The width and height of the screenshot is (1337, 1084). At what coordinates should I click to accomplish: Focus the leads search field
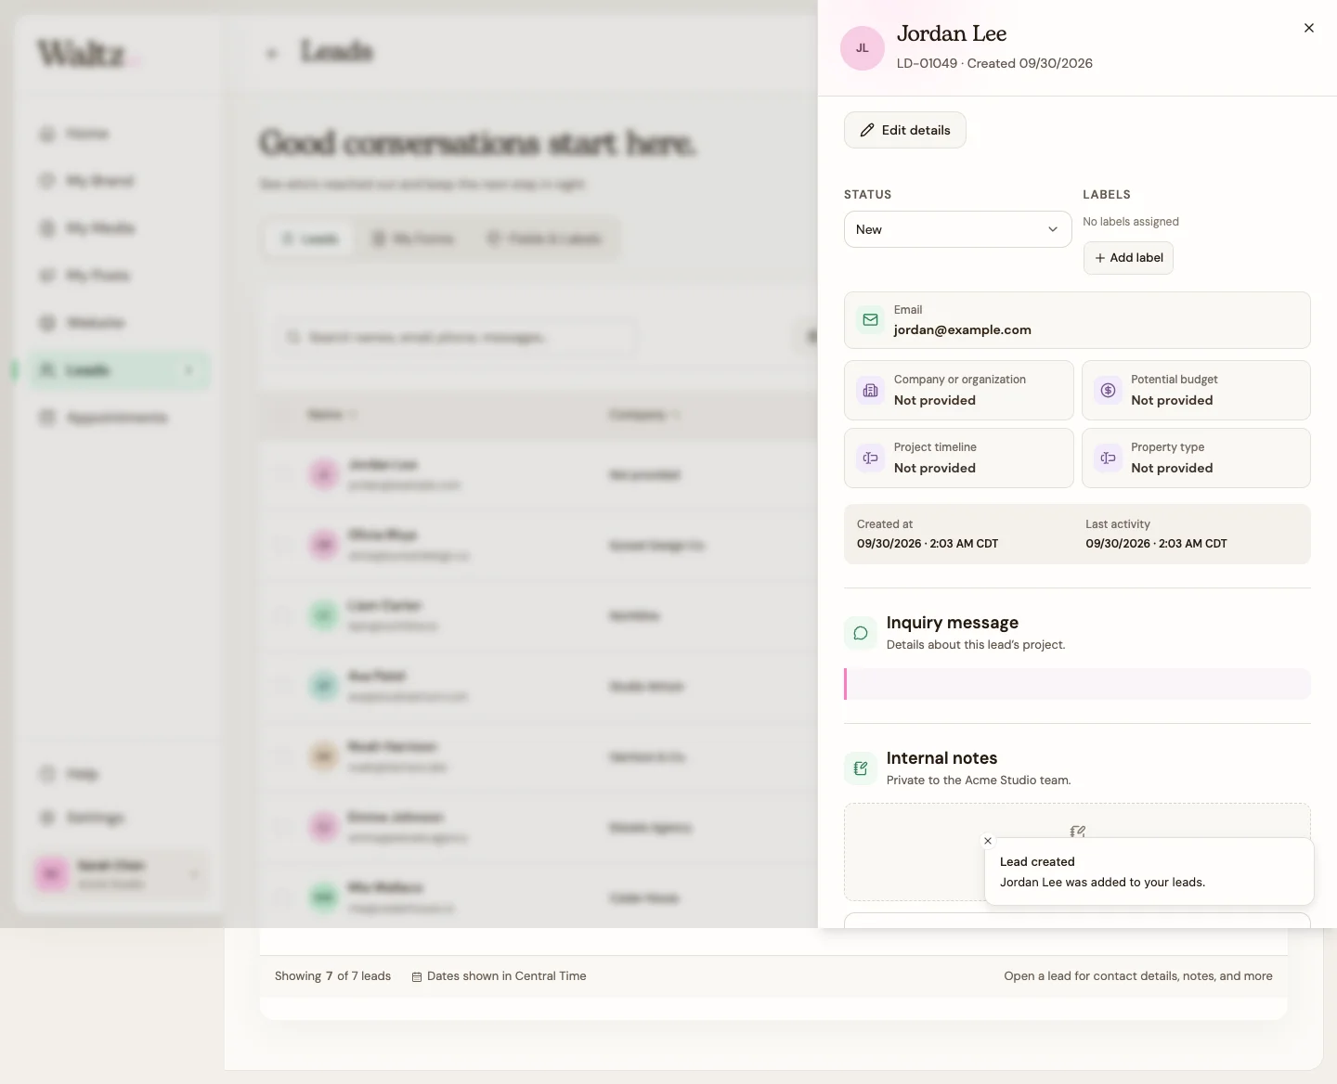tap(455, 337)
